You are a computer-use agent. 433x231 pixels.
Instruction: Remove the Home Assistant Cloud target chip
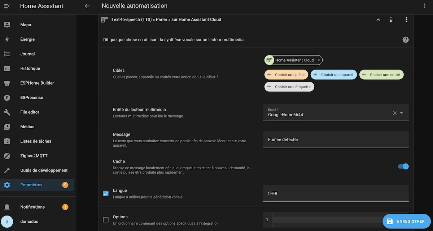[x=318, y=60]
